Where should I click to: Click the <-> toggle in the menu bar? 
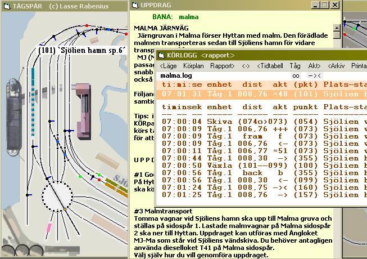(246, 66)
